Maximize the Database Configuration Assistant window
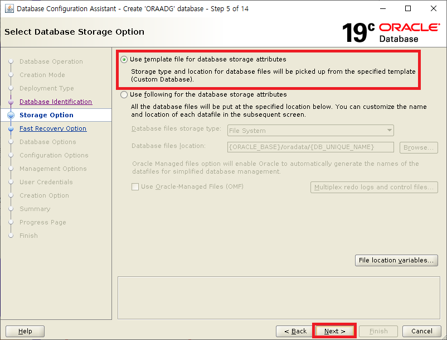447x340 pixels. coord(408,8)
